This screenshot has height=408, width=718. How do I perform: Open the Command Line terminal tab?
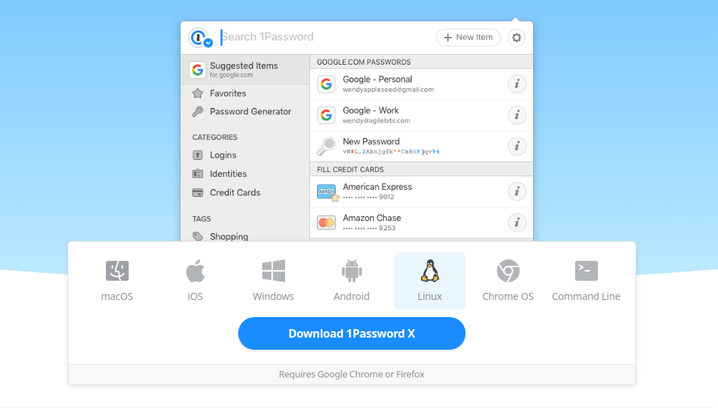click(586, 281)
